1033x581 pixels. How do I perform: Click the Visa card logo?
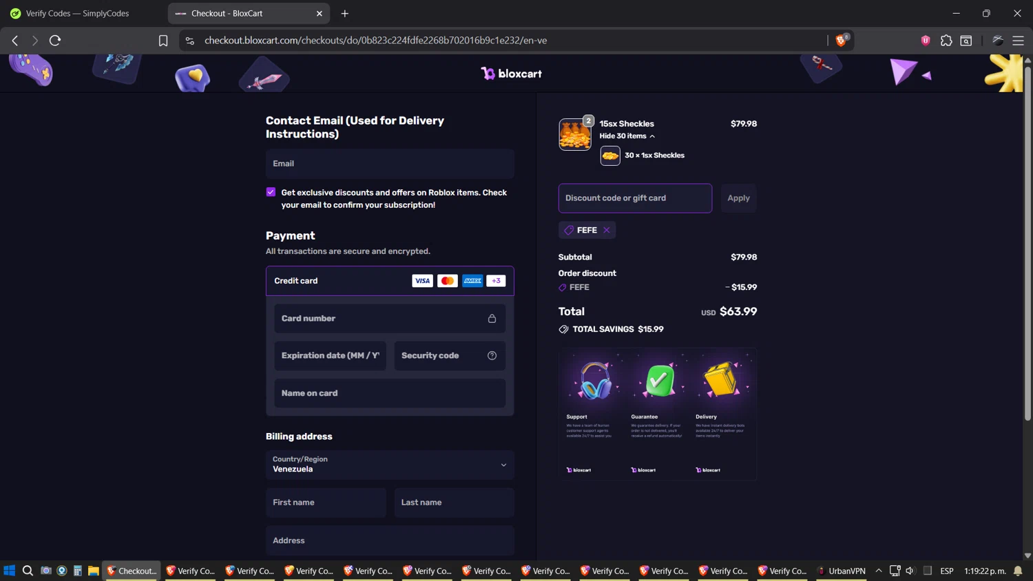click(422, 281)
